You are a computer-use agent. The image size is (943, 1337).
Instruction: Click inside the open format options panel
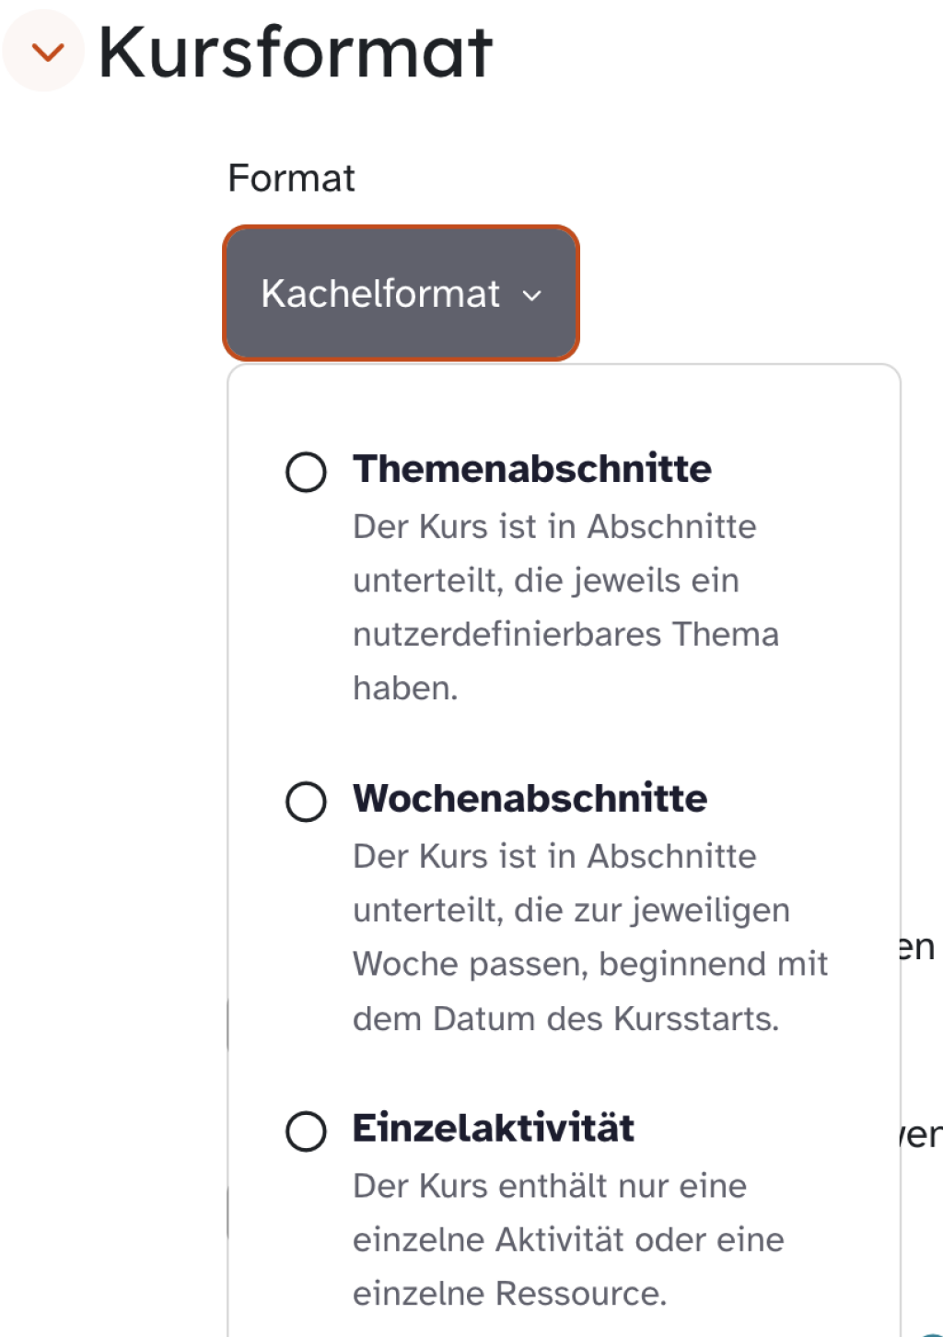(564, 829)
